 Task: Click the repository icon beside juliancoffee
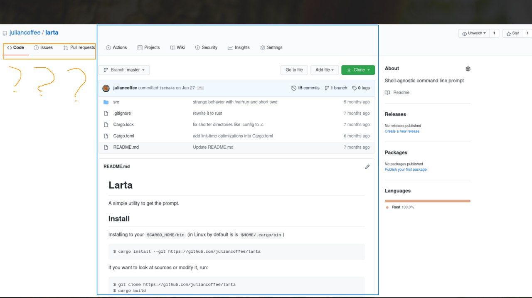point(5,33)
